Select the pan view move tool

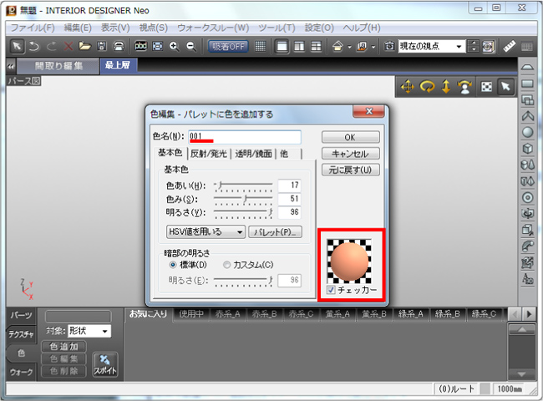pyautogui.click(x=408, y=87)
